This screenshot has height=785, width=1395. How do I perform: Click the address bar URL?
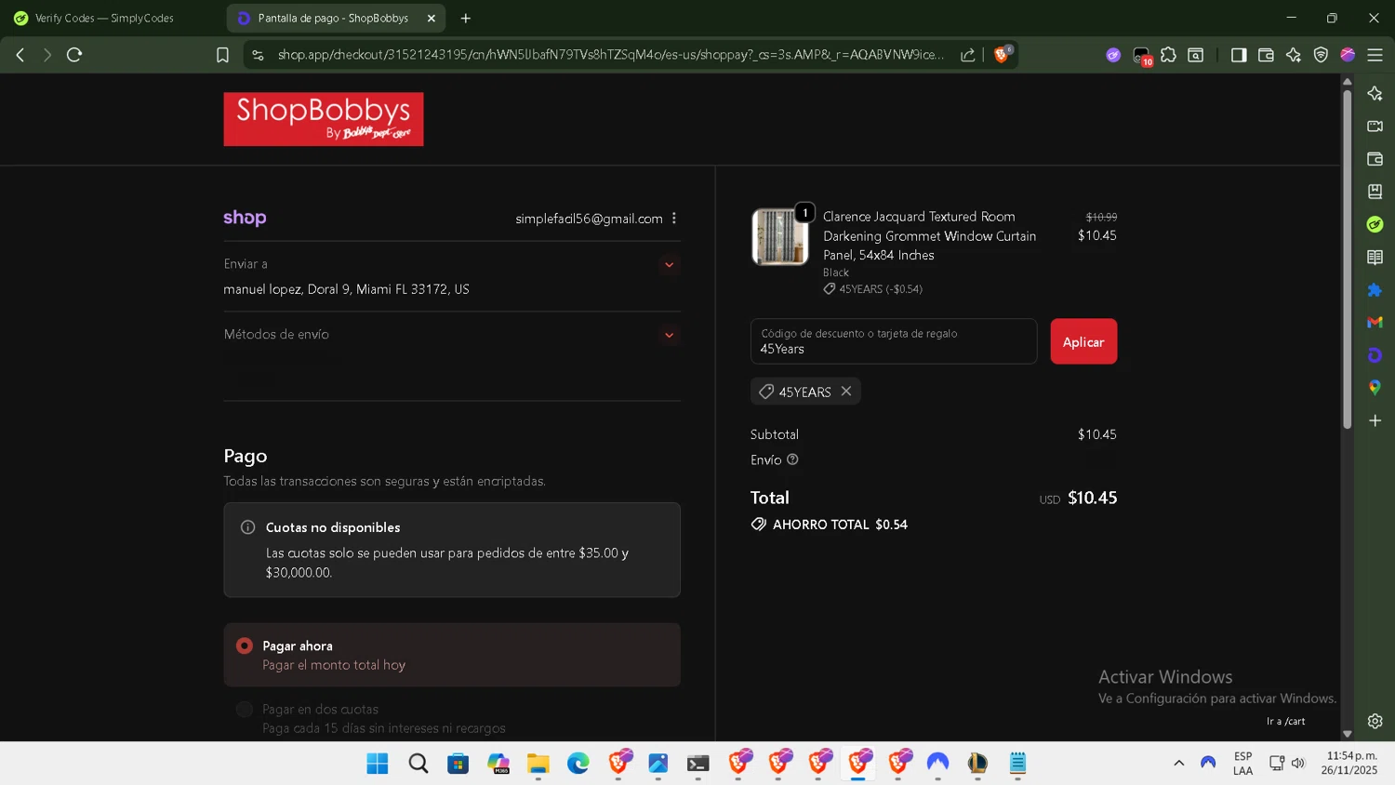[611, 55]
